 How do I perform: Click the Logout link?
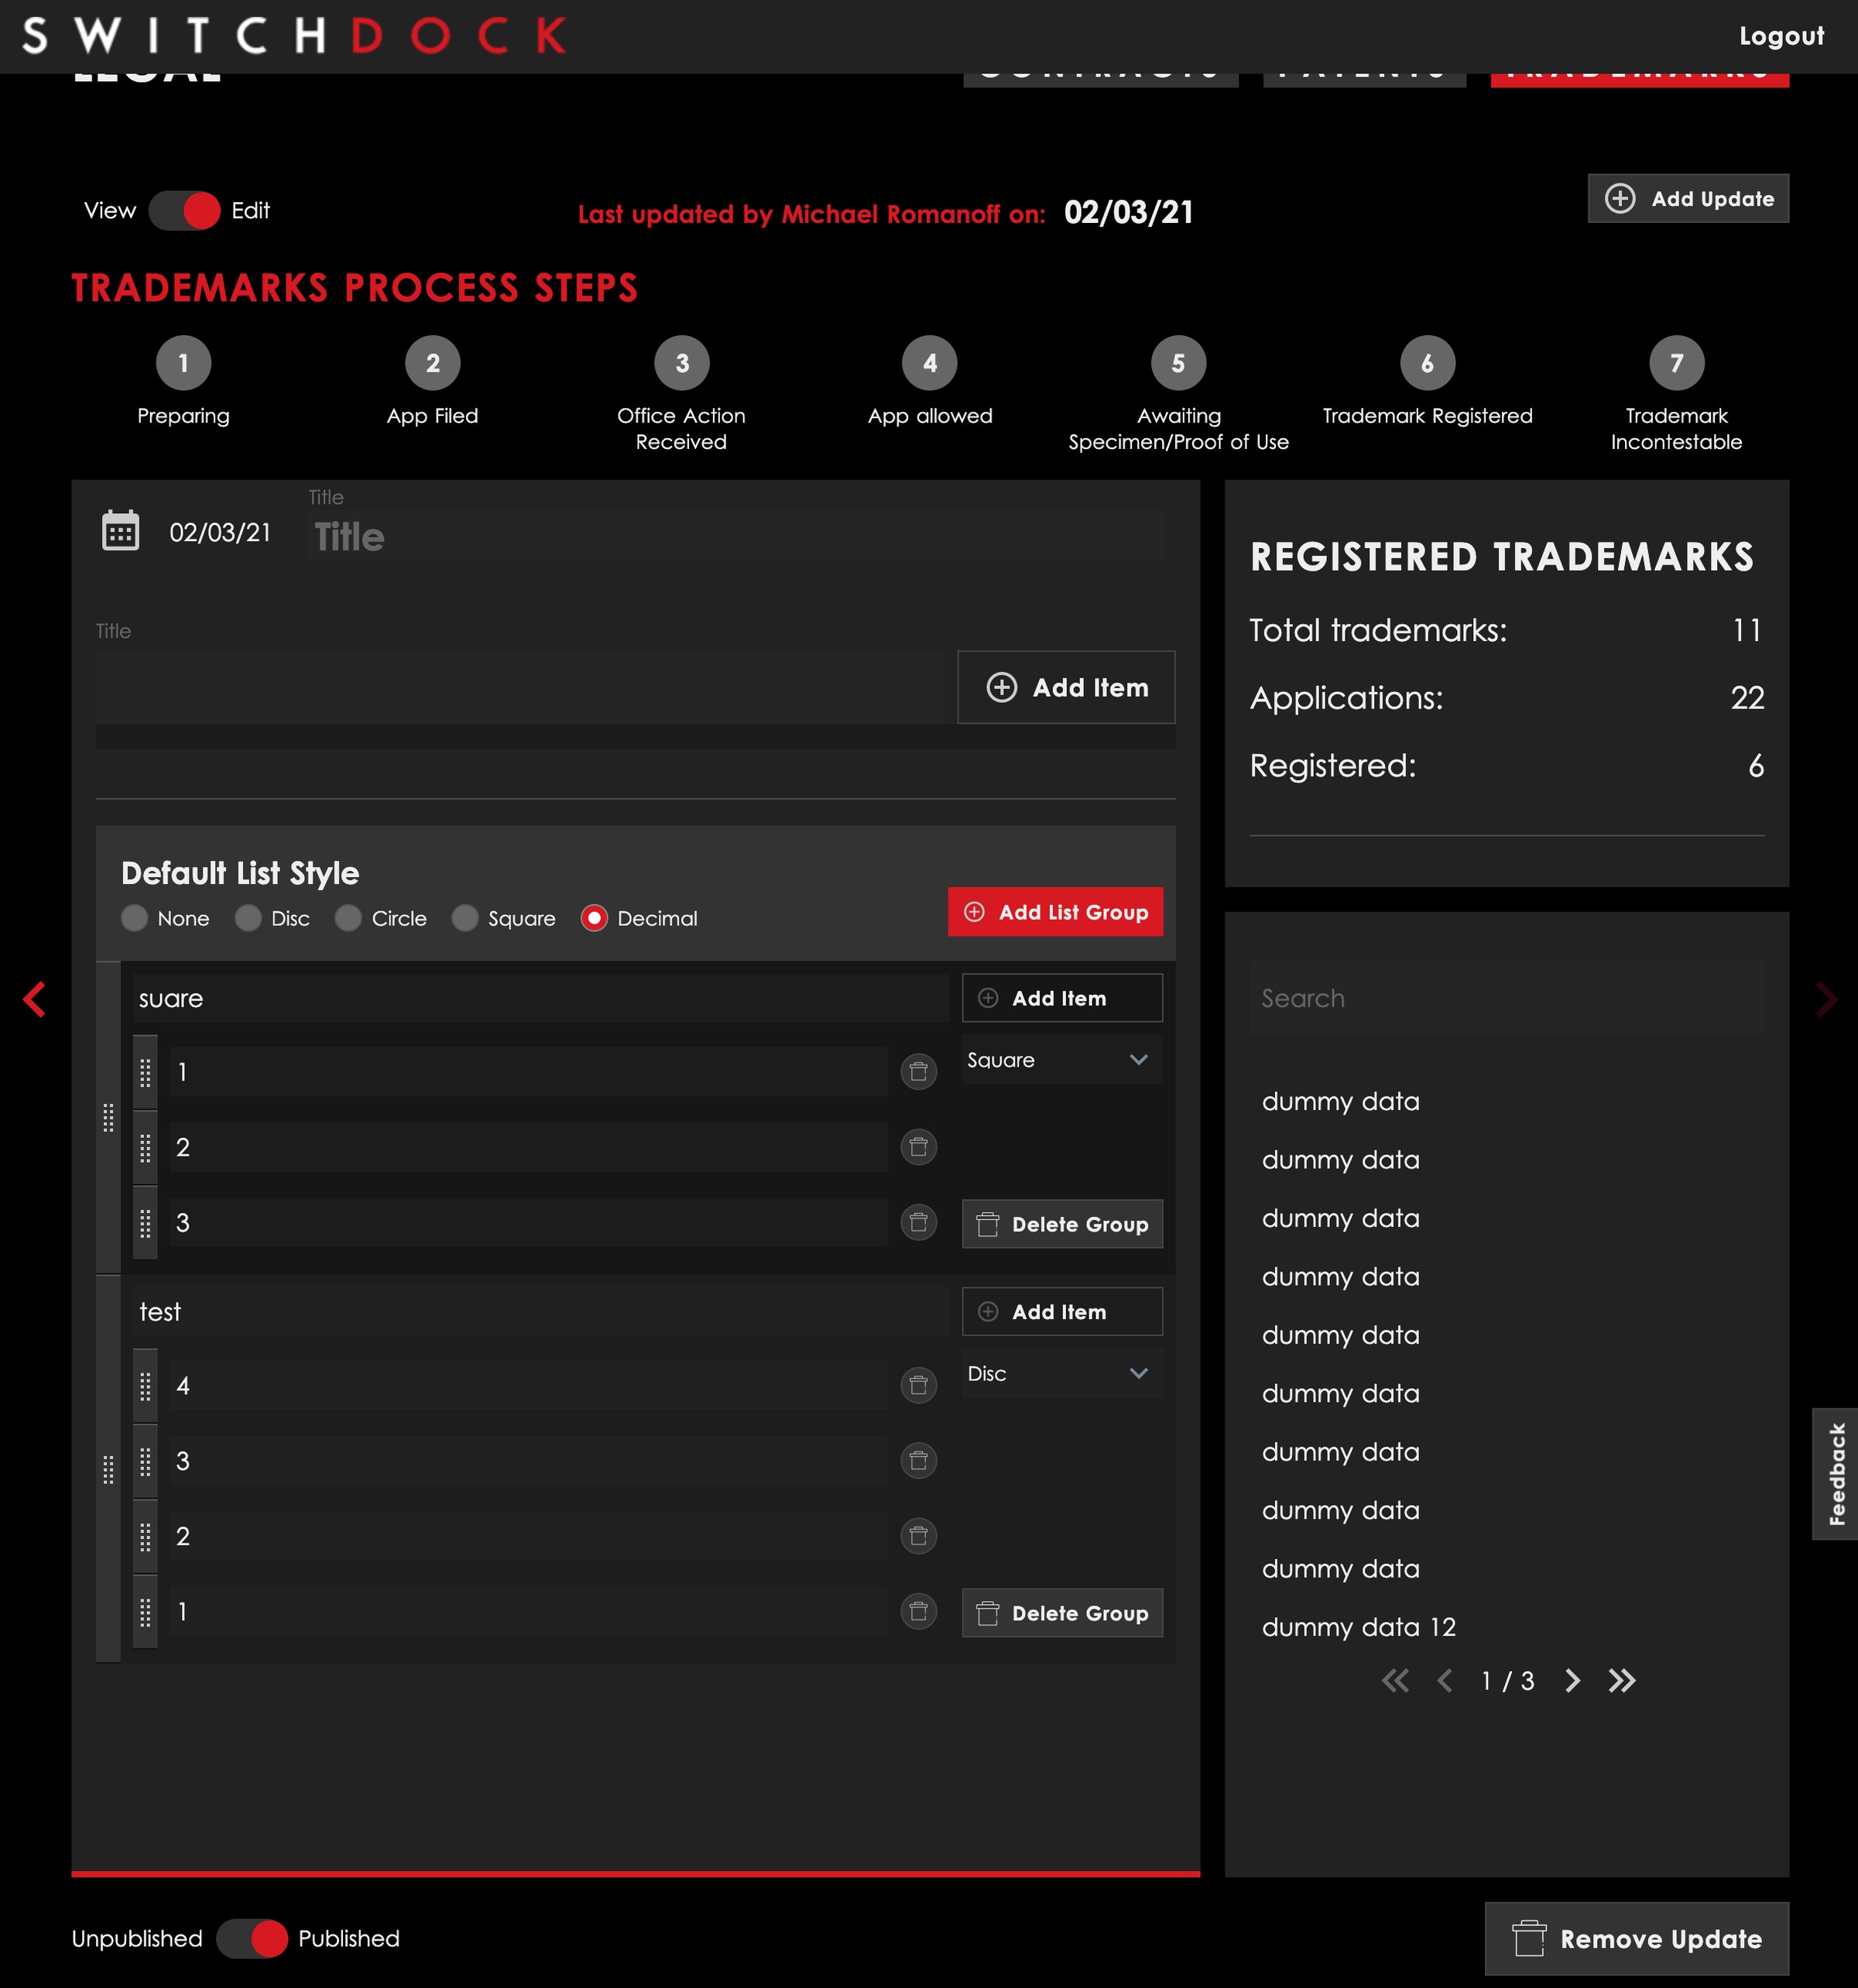point(1781,37)
